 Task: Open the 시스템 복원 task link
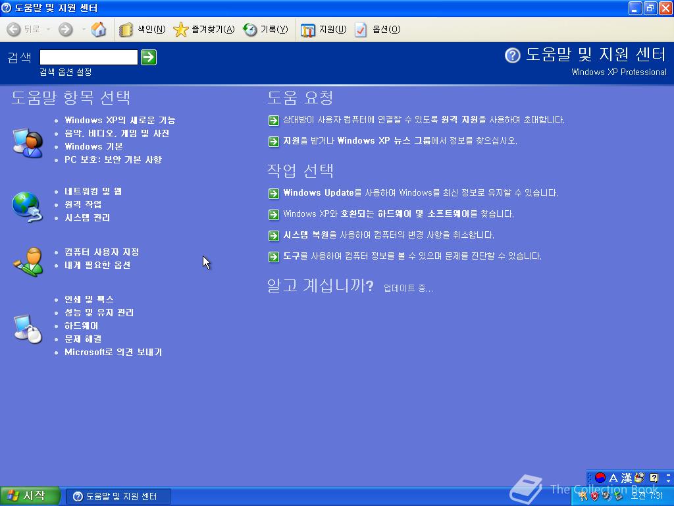click(388, 235)
